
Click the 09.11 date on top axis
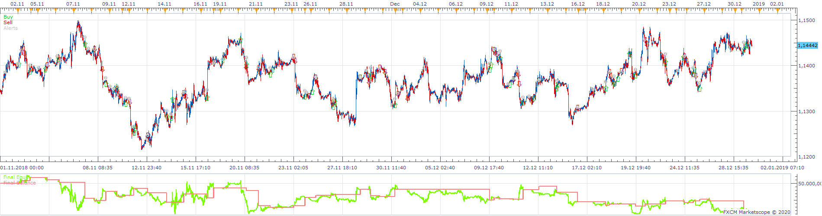[x=109, y=4]
